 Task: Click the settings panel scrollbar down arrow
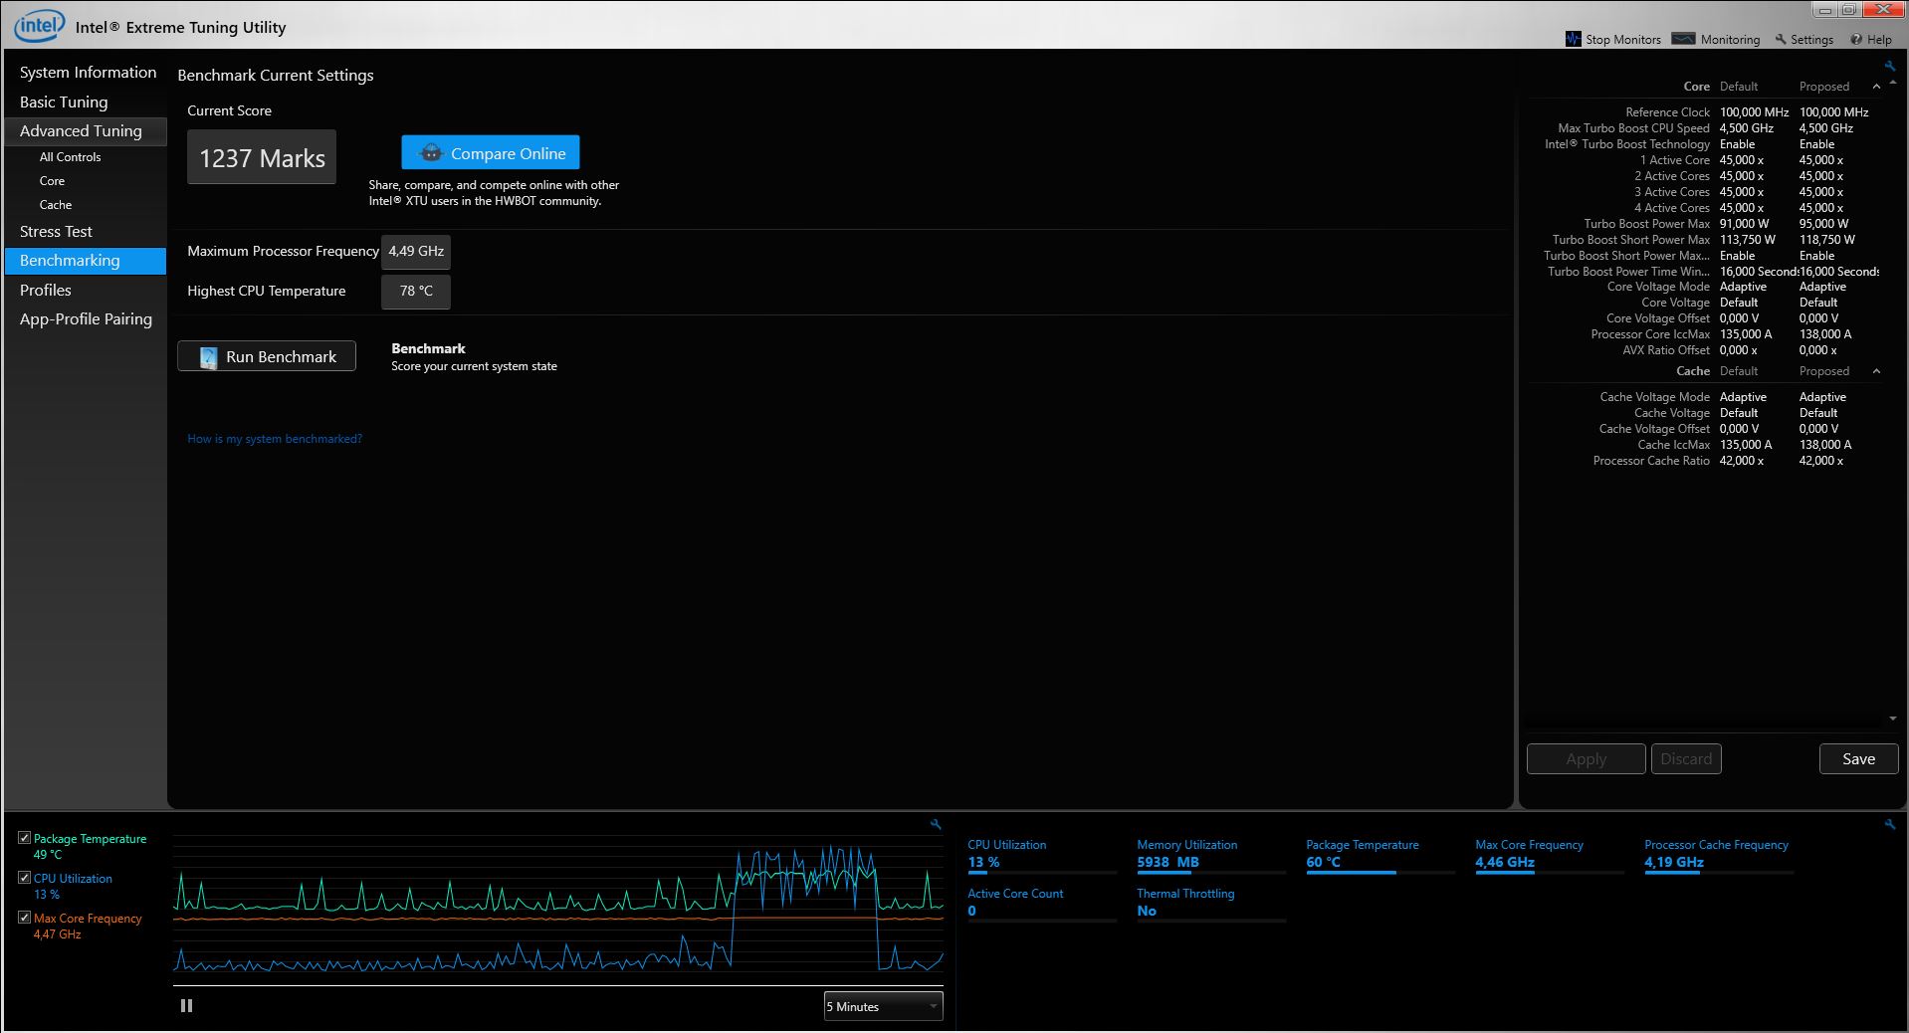pos(1892,719)
